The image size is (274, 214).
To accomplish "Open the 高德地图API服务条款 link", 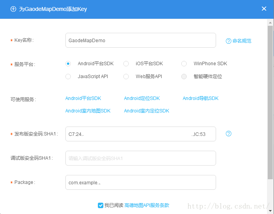I will tap(147, 205).
